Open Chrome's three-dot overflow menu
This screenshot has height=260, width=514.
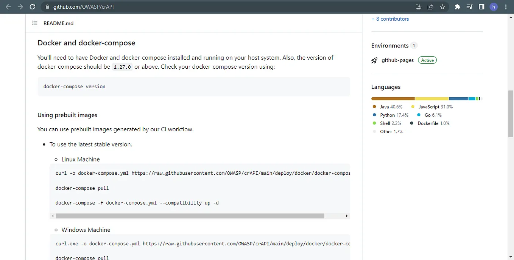(x=506, y=6)
